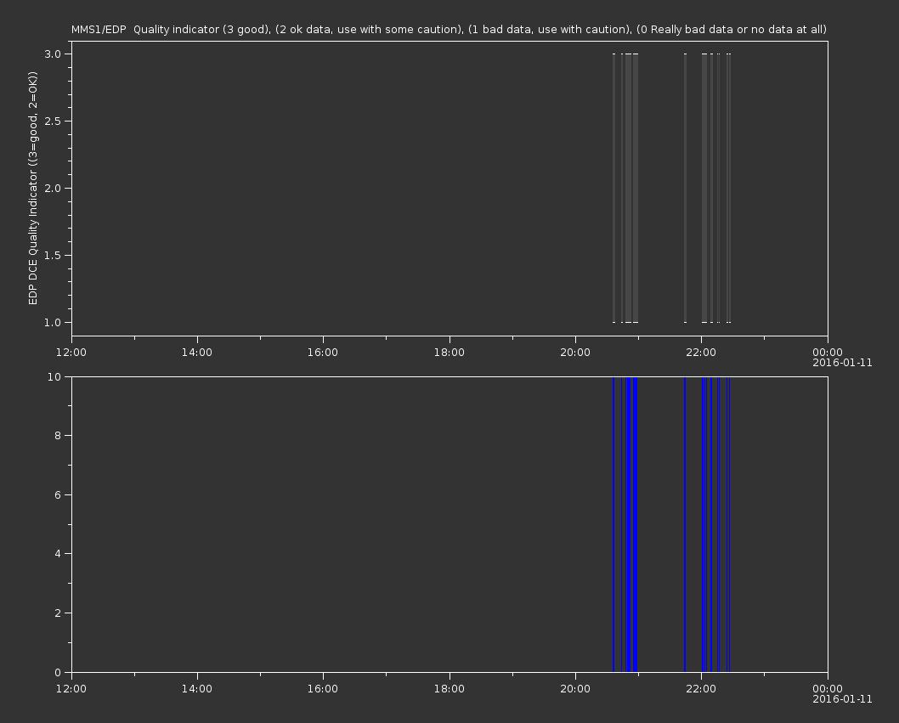Click the 2016-01-11 date label under bottom plot
Viewport: 899px width, 723px height.
(842, 699)
